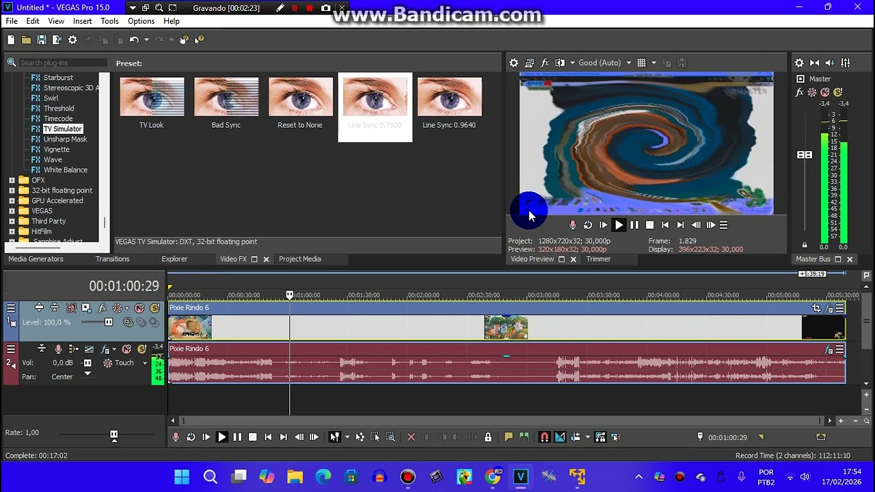Toggle loop playback in timeline transport
Viewport: 875px width, 492px height.
pyautogui.click(x=191, y=437)
